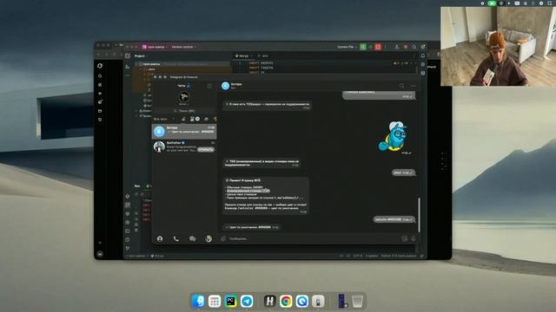Open Telegram from the dock

coord(247,301)
